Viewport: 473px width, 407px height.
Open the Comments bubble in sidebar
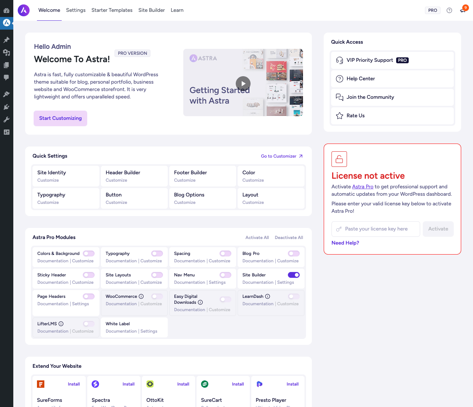(7, 78)
